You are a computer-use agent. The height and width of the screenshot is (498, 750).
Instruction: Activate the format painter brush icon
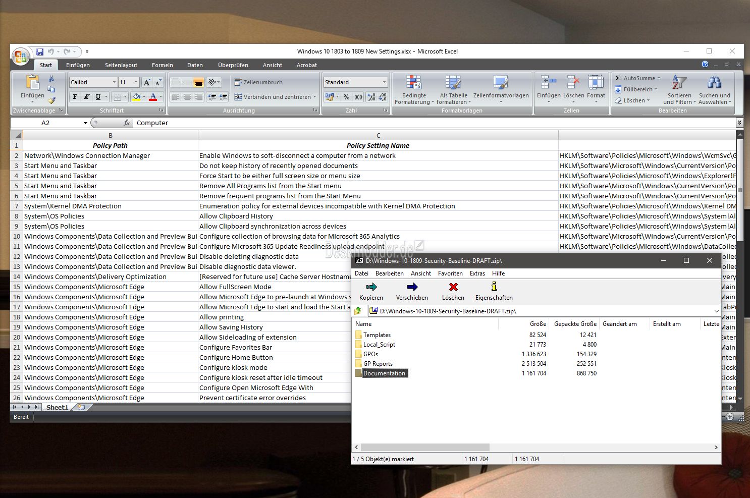coord(51,100)
